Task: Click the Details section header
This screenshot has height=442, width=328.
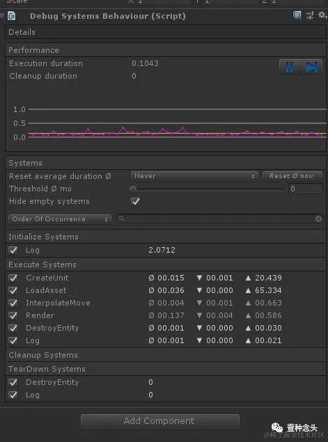Action: (166, 32)
